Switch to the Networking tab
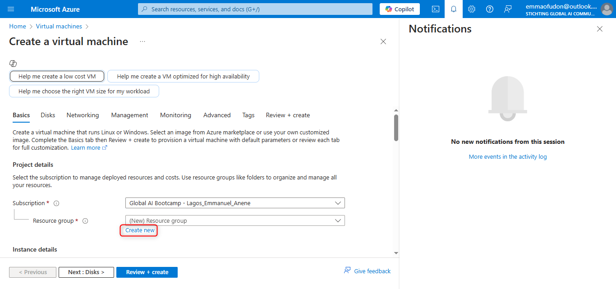Screen dimensions: 616x289 (83, 115)
